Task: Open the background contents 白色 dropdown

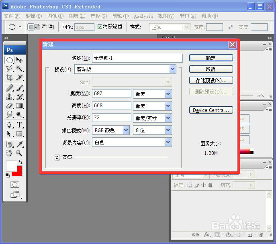Action: pyautogui.click(x=168, y=142)
